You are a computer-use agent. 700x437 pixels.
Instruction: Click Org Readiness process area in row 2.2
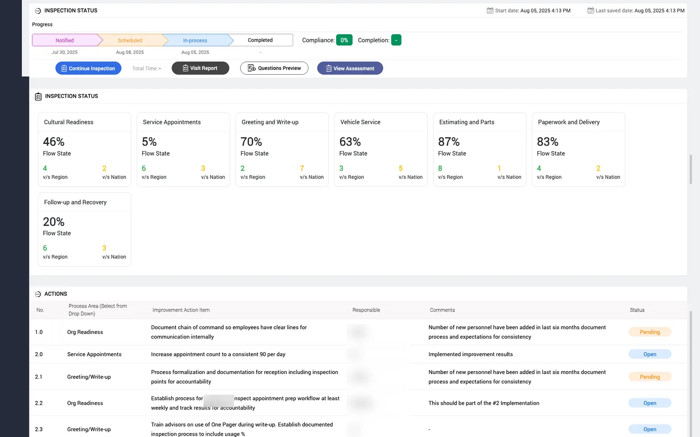[85, 403]
